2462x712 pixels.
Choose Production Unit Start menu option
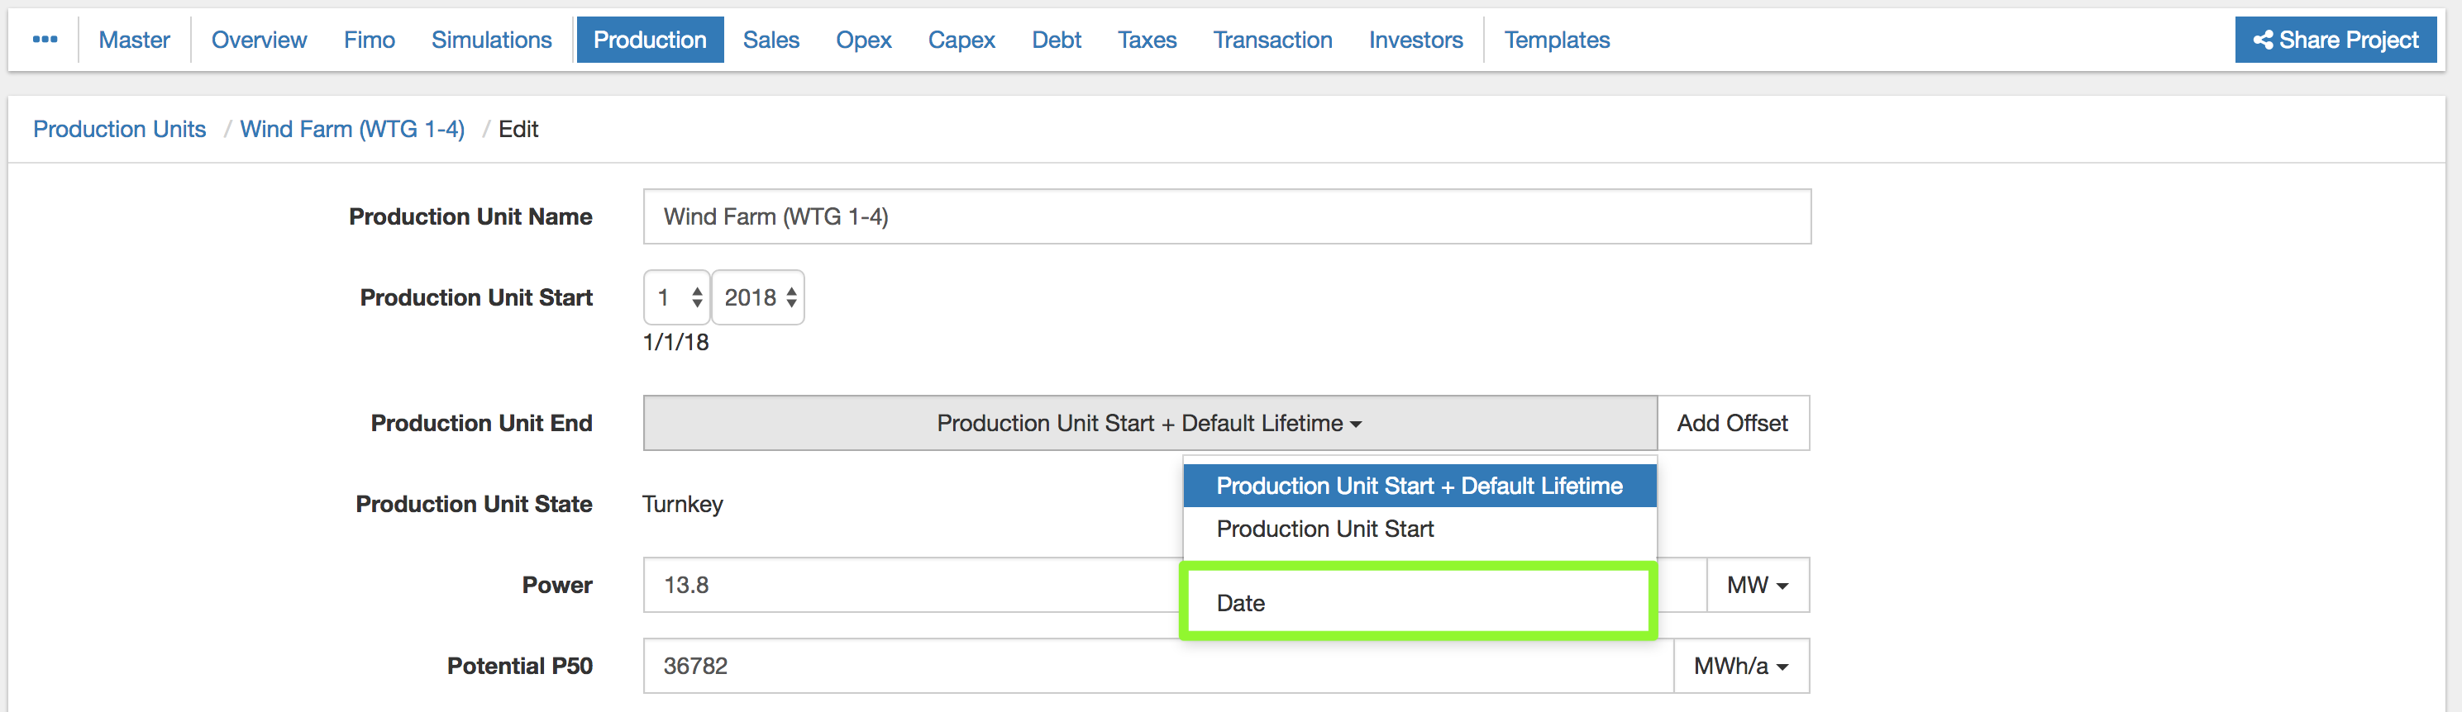(x=1324, y=529)
